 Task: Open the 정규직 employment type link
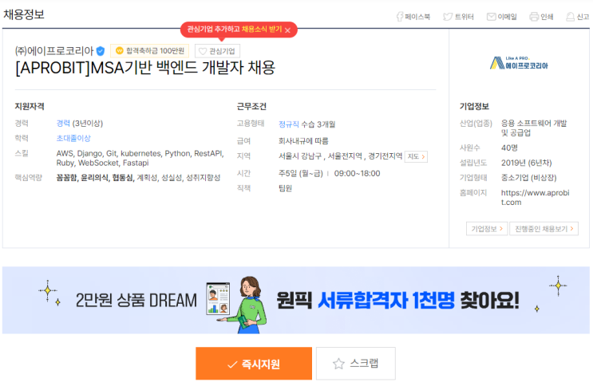click(289, 124)
